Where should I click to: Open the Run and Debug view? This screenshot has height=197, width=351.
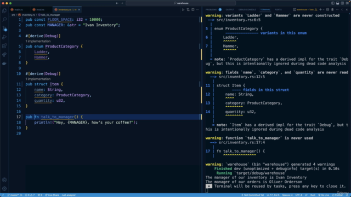tap(4, 37)
